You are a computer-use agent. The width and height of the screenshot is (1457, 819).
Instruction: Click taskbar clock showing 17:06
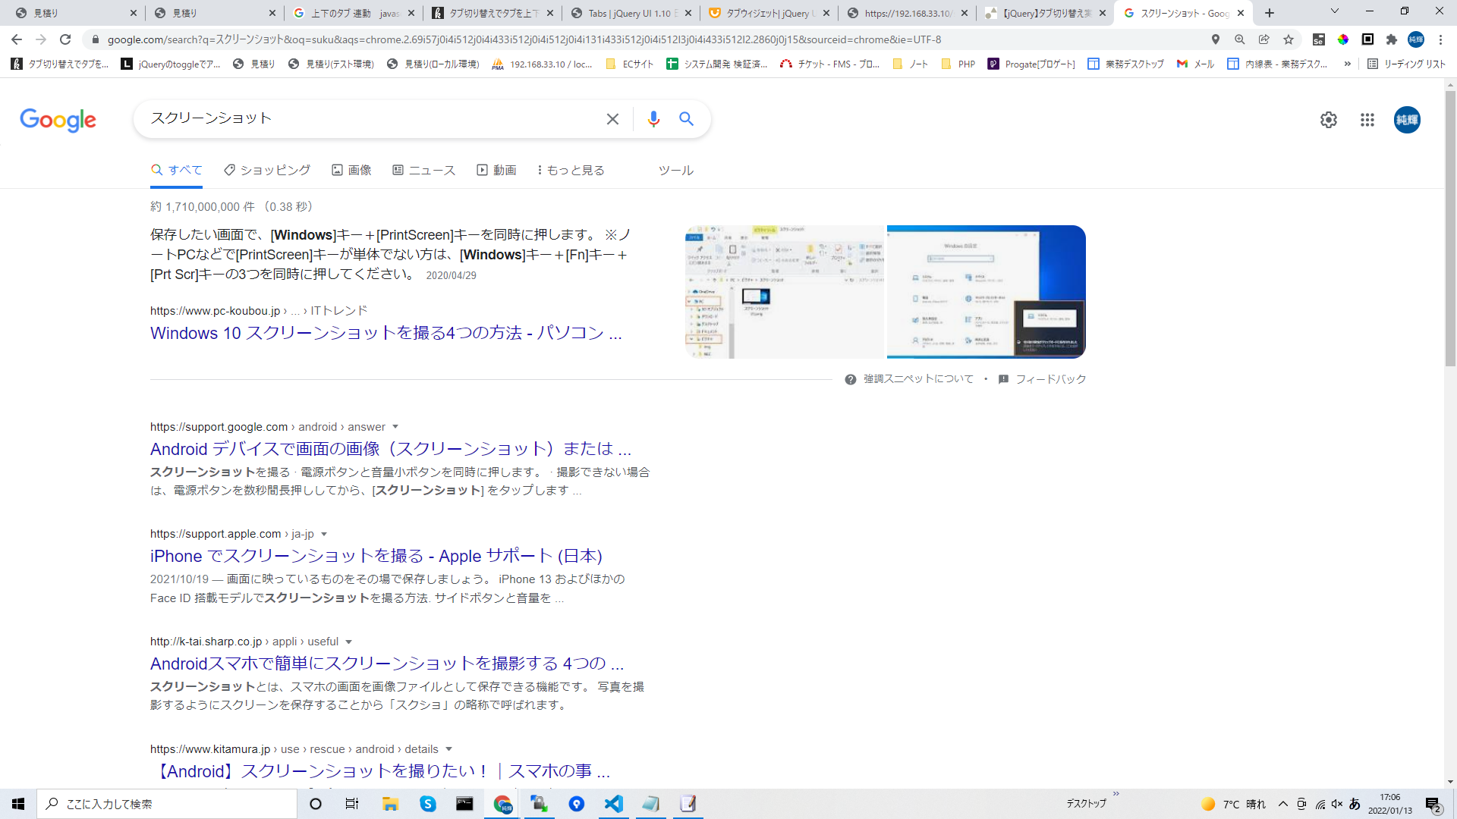(x=1390, y=804)
